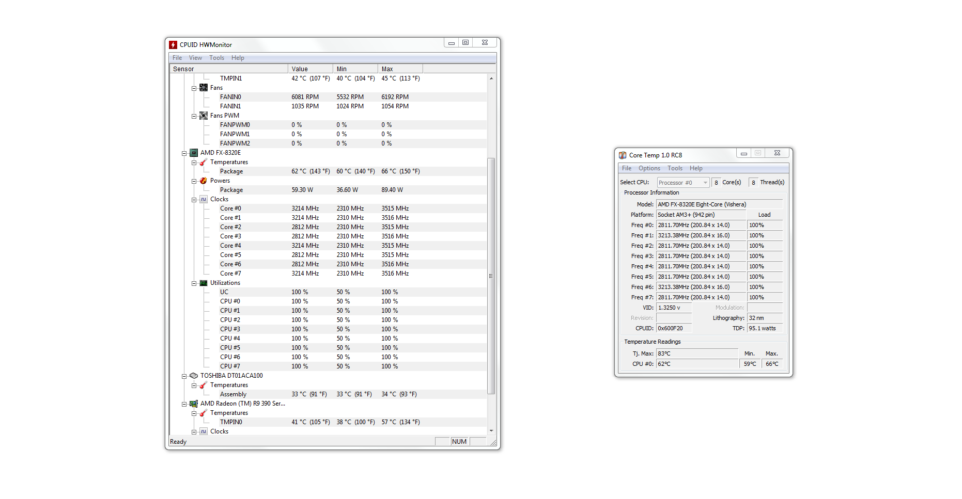962x499 pixels.
Task: Open the Select CPU processor dropdown
Action: tap(683, 183)
